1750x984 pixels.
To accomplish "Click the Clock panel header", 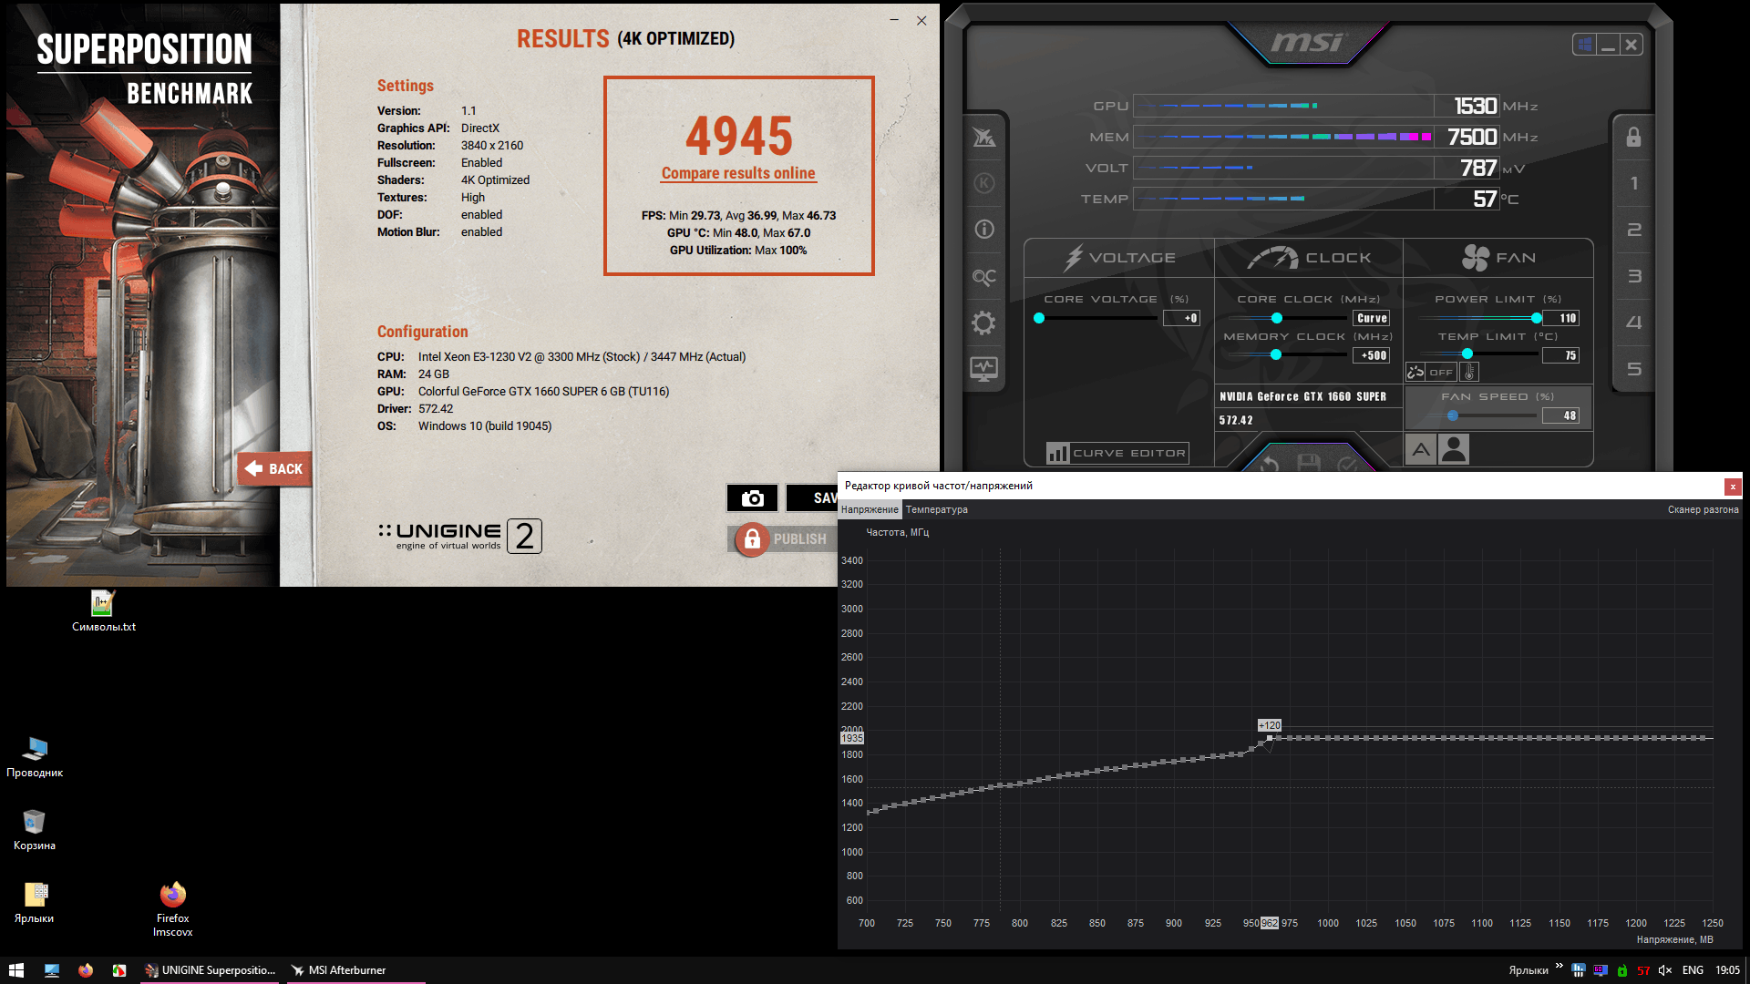I will (1309, 258).
